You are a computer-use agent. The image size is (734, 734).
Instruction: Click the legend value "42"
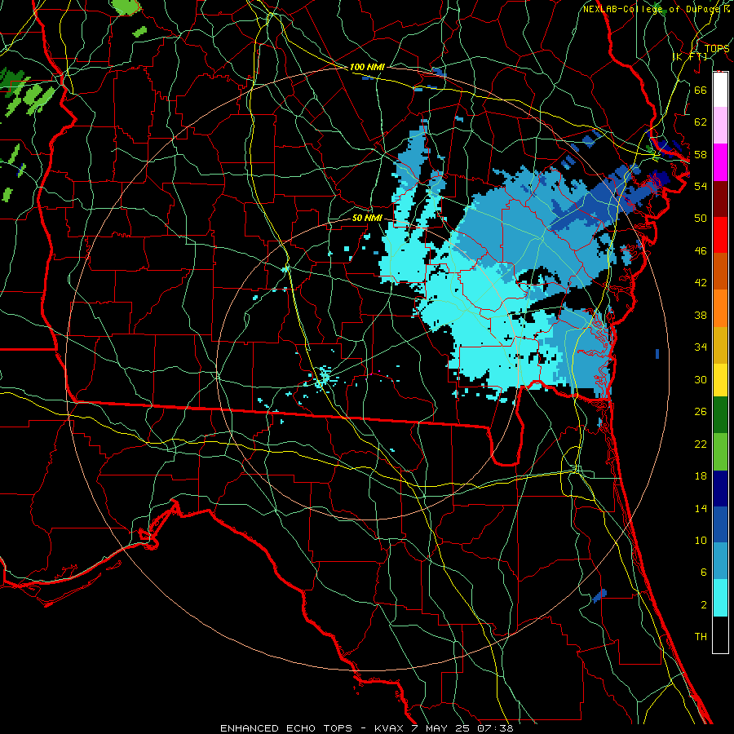[701, 283]
